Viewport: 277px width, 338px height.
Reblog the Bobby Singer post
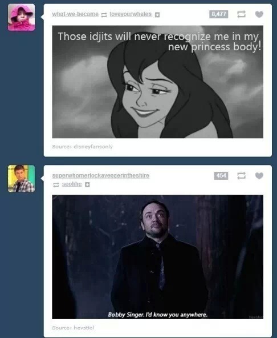pos(241,176)
